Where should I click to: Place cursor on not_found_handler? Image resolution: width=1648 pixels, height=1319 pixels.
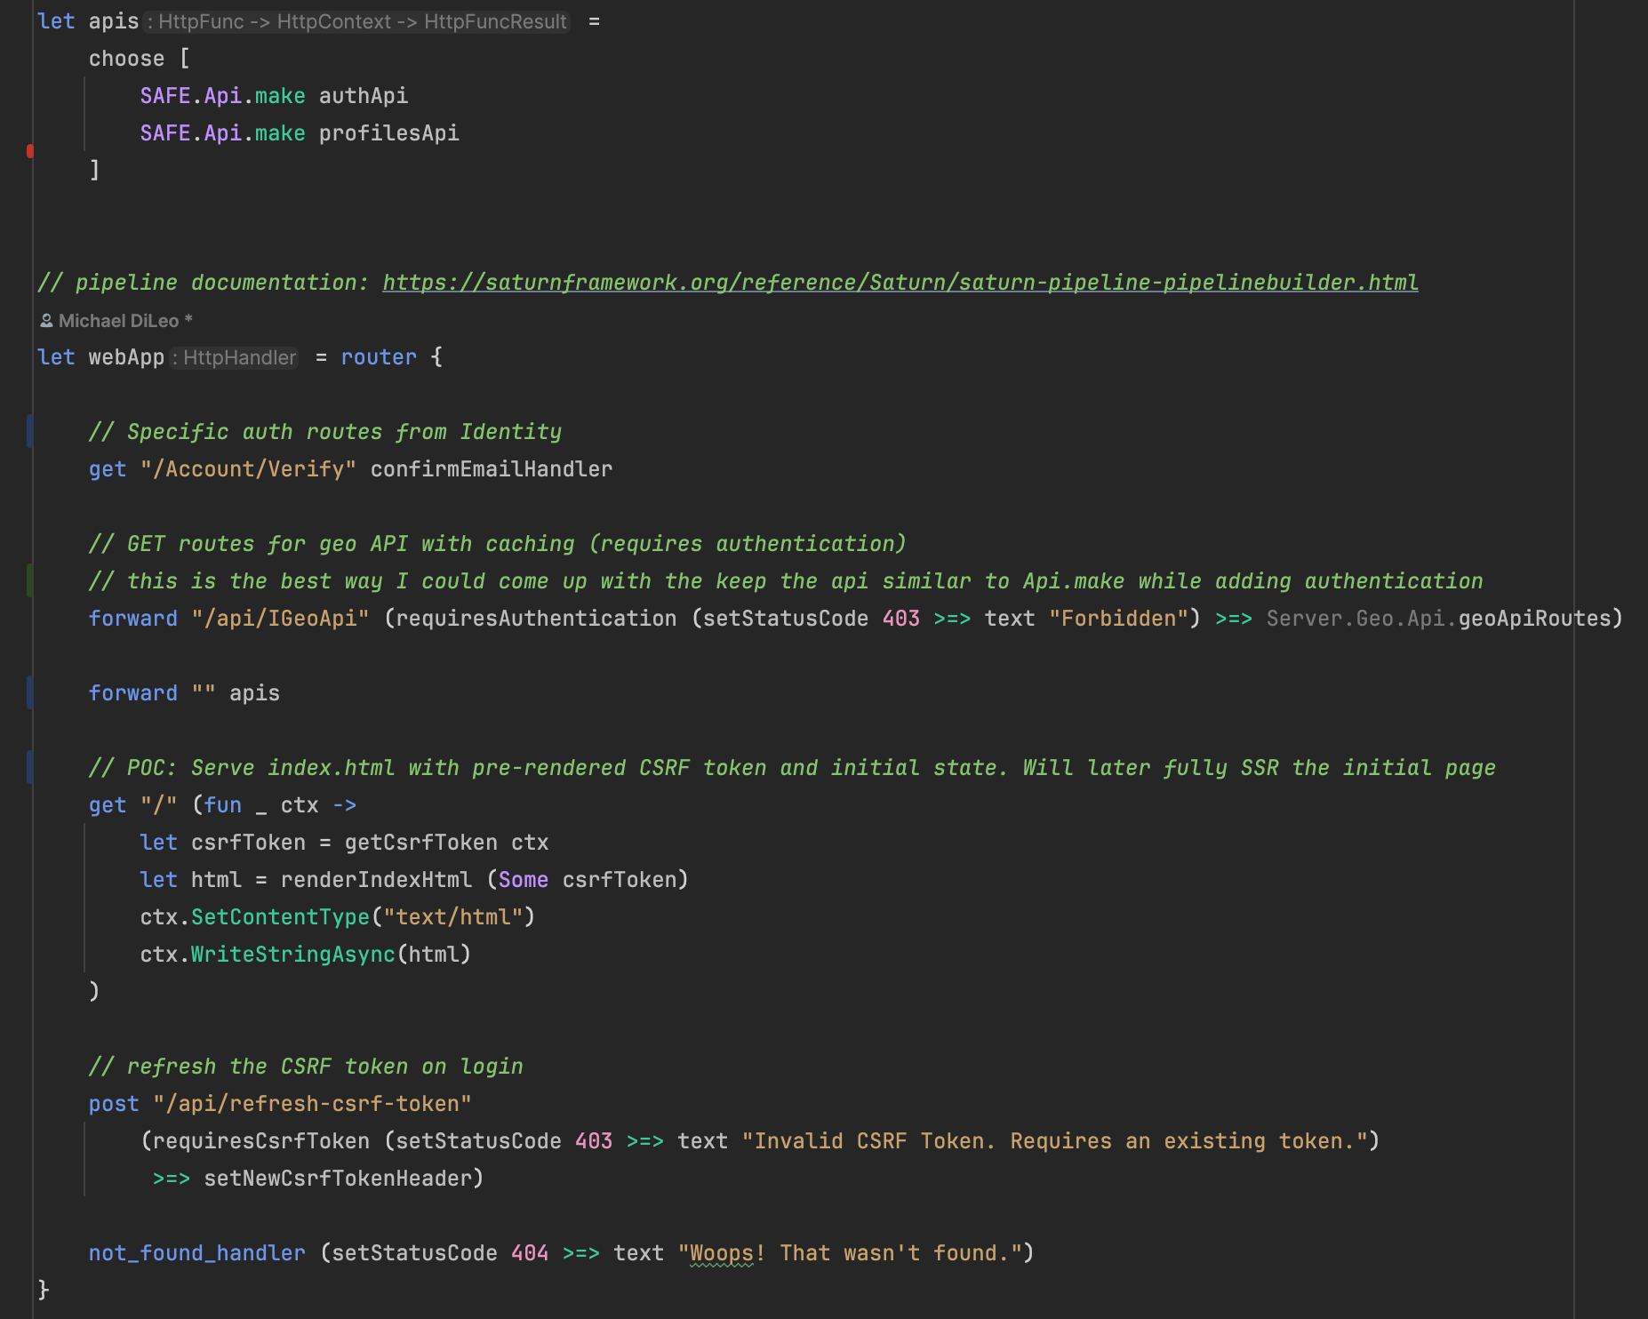click(x=196, y=1252)
